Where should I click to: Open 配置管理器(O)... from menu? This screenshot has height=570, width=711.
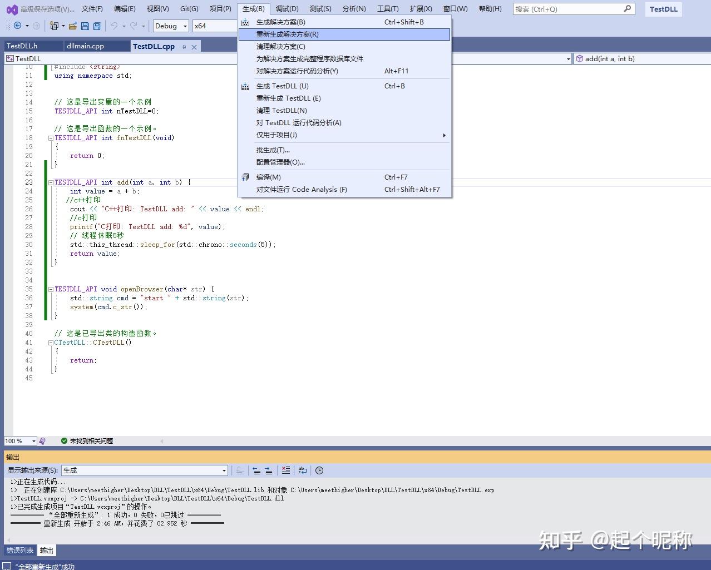click(344, 162)
